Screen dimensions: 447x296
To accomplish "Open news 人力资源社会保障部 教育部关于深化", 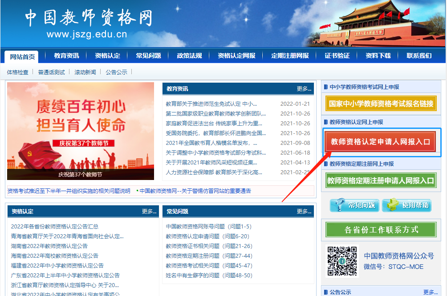I will pyautogui.click(x=214, y=172).
